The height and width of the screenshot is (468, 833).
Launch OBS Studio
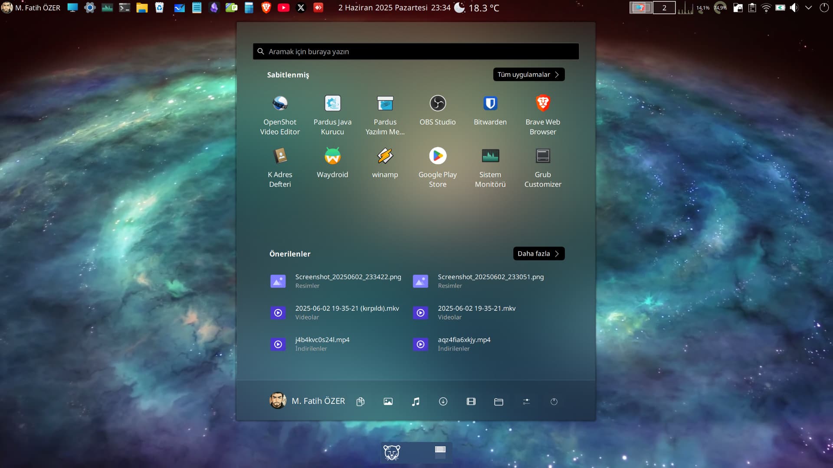pos(437,110)
